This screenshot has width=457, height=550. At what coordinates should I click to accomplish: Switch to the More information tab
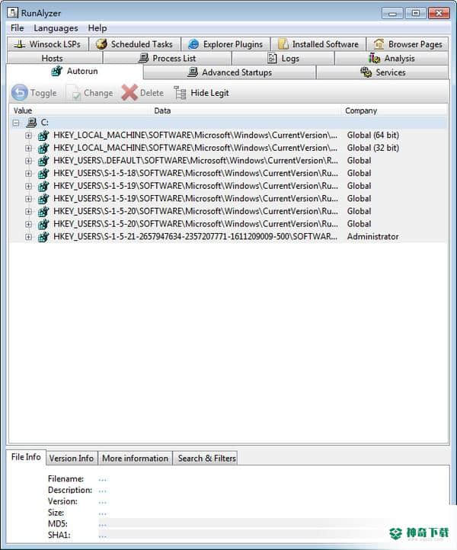pos(135,459)
